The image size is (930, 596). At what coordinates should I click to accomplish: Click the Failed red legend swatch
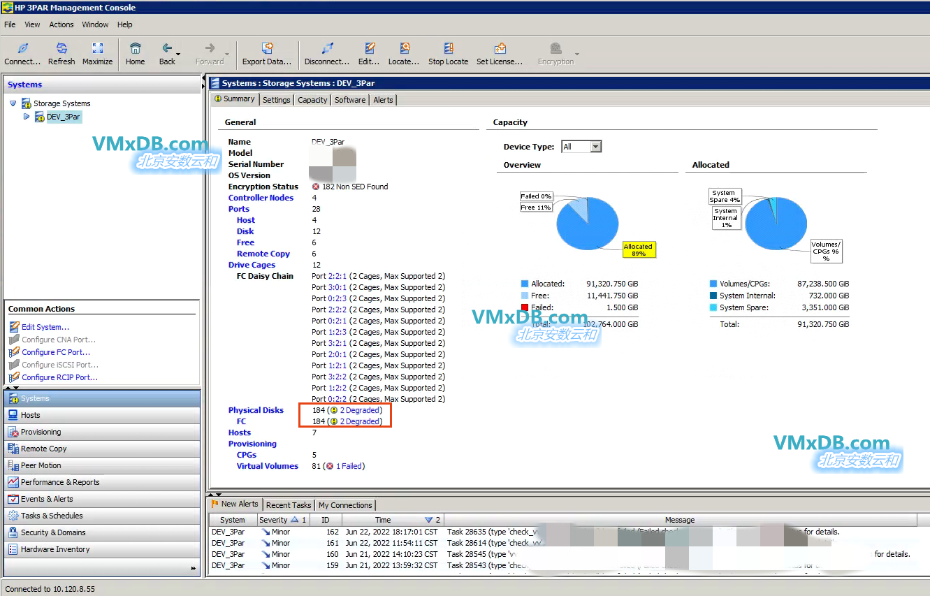(524, 307)
